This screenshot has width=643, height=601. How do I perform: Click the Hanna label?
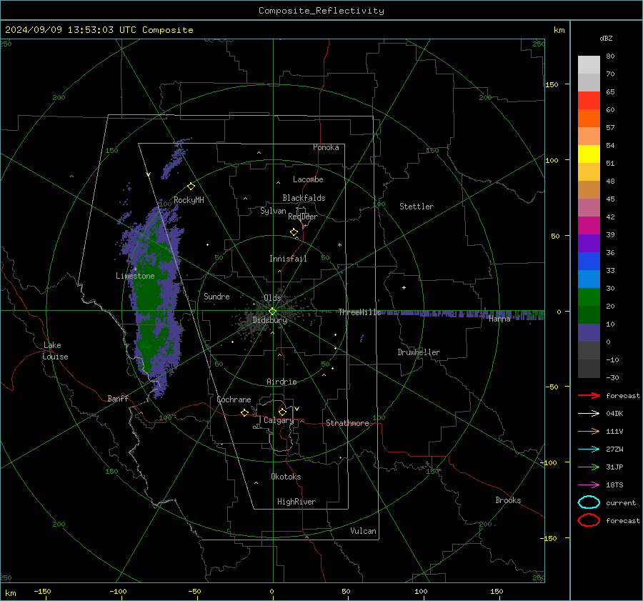[499, 319]
